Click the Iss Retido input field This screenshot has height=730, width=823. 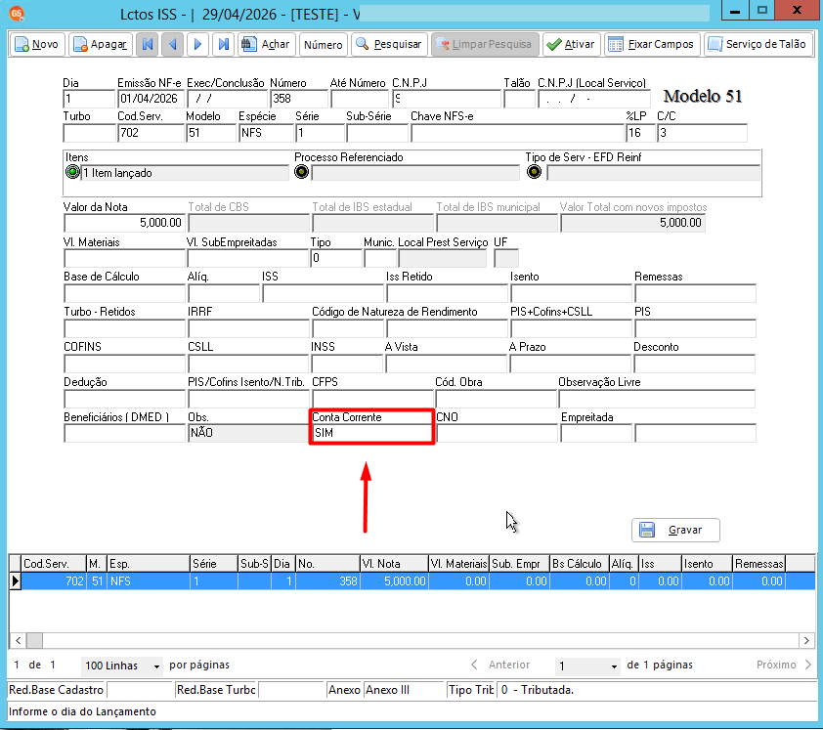pos(448,293)
